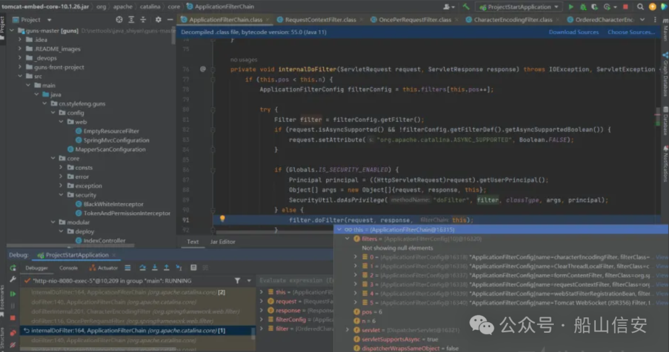Close the ProjectStartApplication debug session tab
Viewport: 669px width, 352px height.
(114, 255)
